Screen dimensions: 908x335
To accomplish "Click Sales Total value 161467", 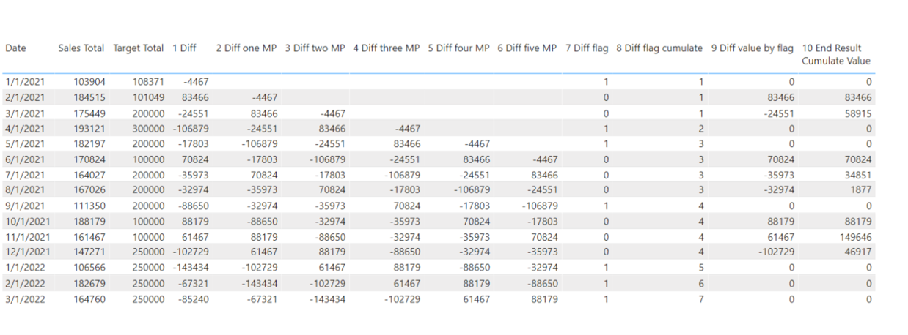I will [x=89, y=236].
